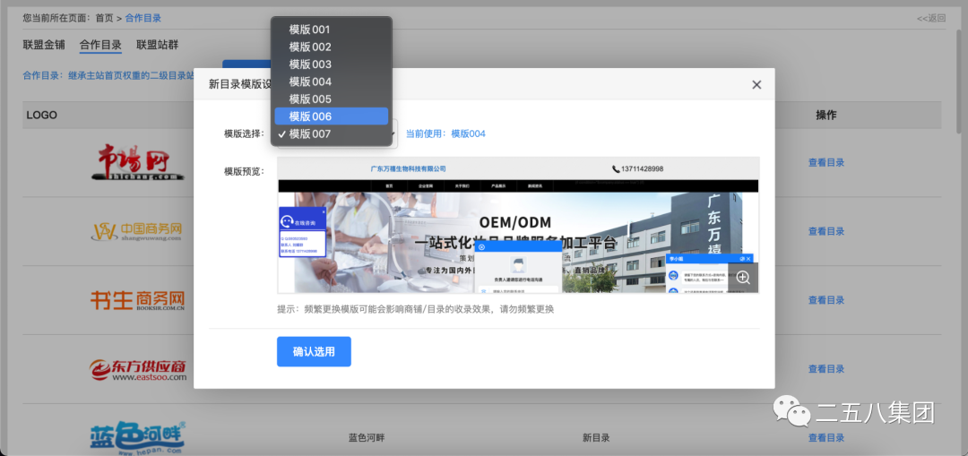
Task: Switch to 联盟金铺 tab
Action: click(44, 45)
